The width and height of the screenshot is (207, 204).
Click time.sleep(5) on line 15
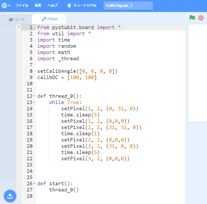point(80,115)
